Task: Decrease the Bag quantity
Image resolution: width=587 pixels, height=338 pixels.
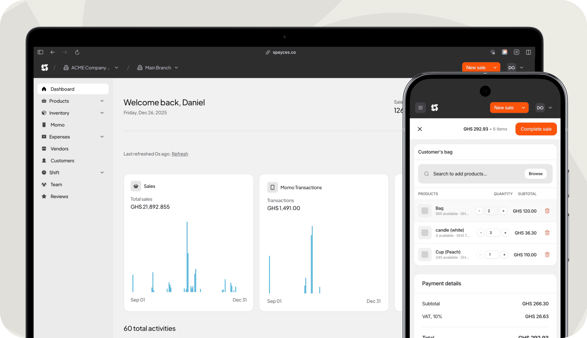Action: click(479, 211)
